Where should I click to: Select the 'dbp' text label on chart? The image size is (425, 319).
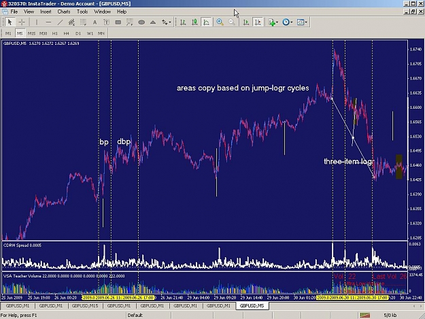point(124,141)
